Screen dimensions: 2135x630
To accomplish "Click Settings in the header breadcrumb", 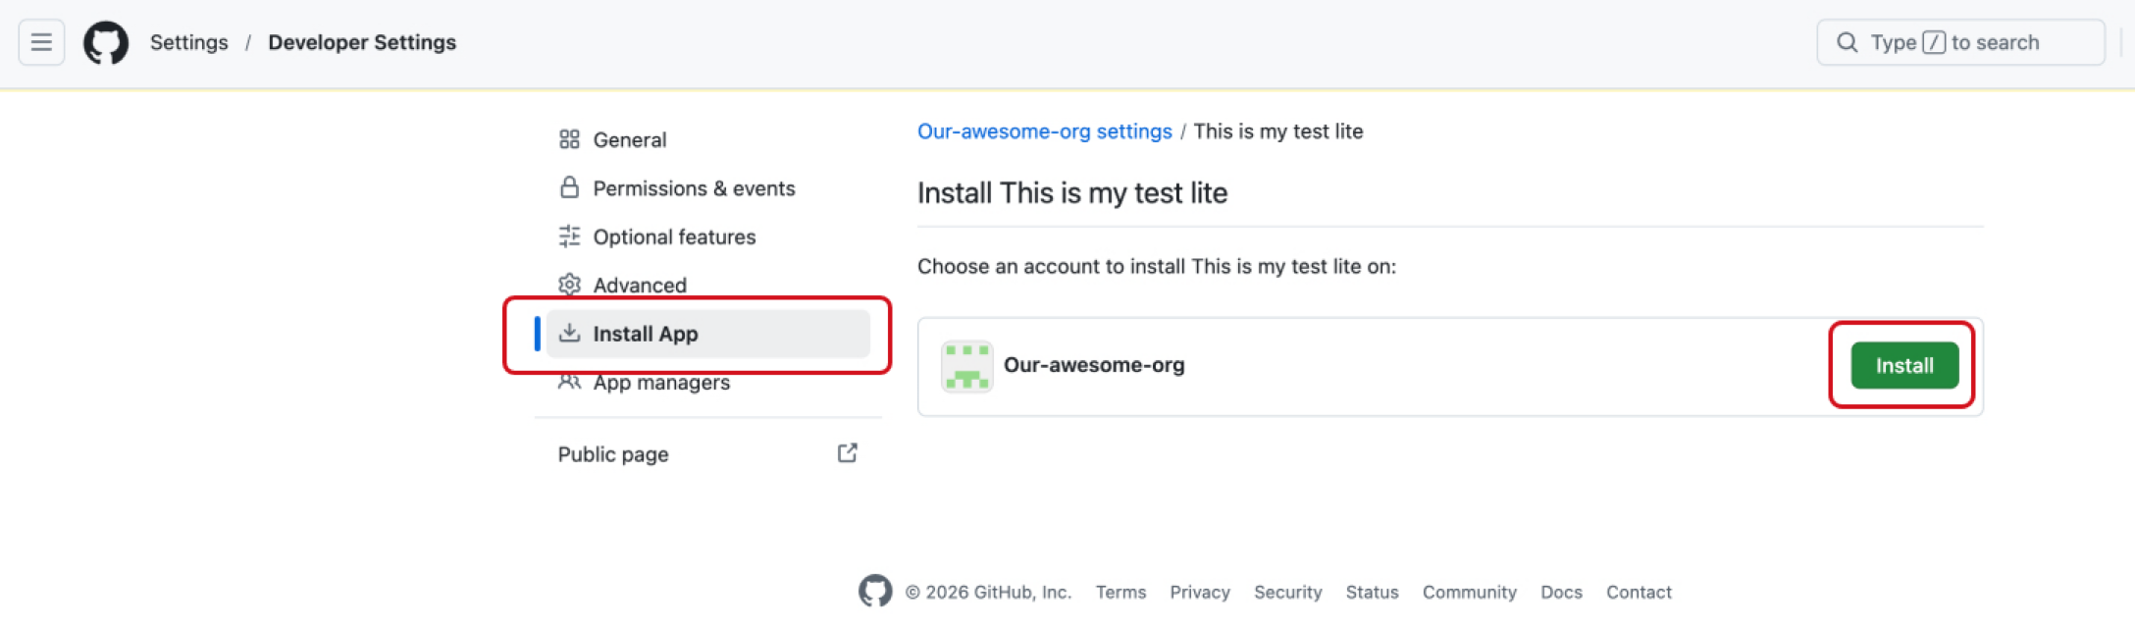I will (x=188, y=42).
